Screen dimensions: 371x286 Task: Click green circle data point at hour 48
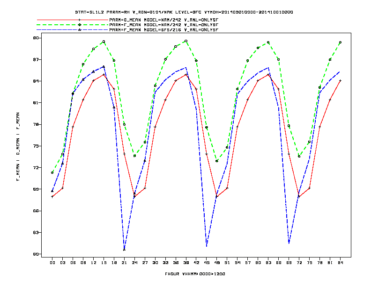(217, 161)
